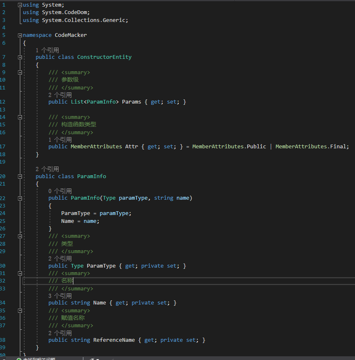
Task: Collapse the summary comment at line 35
Action: tap(20, 311)
